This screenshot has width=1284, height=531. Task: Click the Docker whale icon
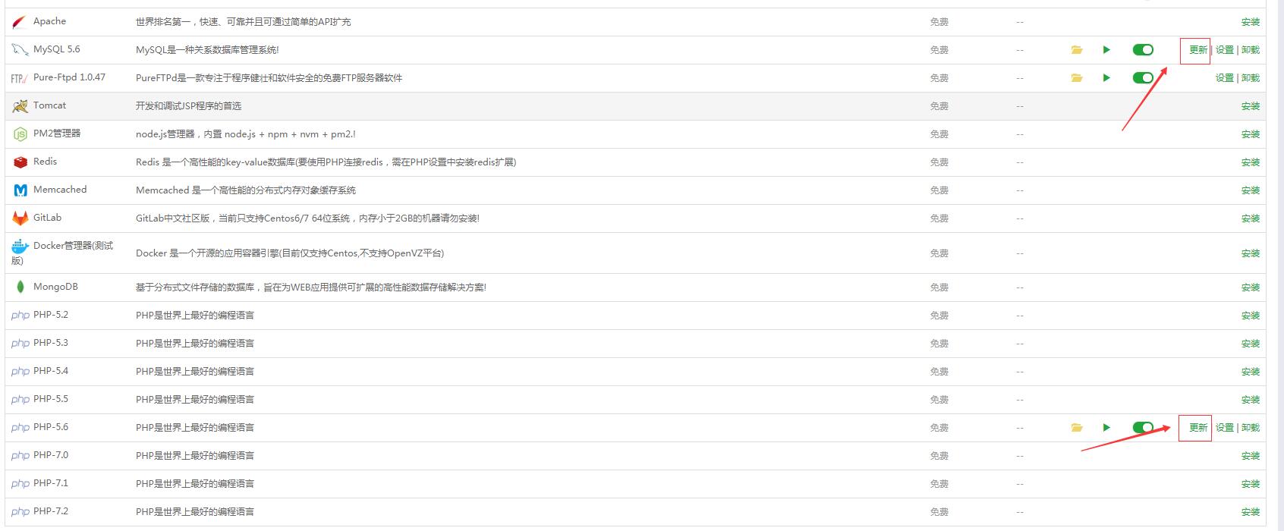[x=20, y=247]
